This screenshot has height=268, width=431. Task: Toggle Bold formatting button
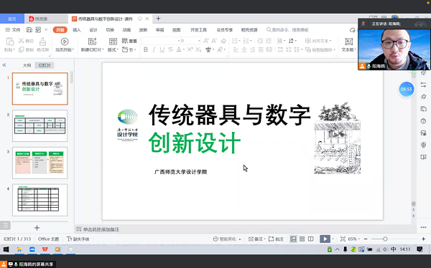click(146, 49)
